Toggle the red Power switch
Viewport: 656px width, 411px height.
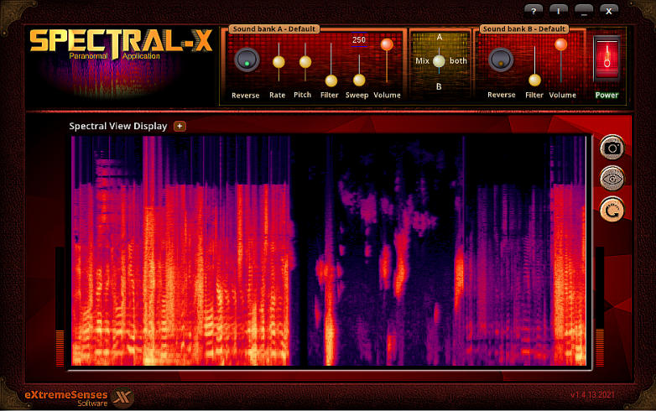point(607,59)
